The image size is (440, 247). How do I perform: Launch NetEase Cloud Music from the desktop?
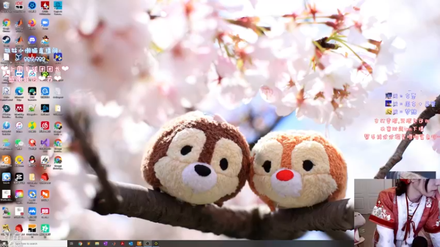point(45,126)
